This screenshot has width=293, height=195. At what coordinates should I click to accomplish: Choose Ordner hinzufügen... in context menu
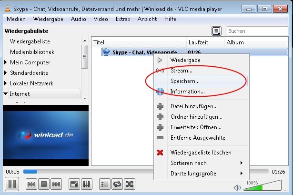(x=202, y=117)
